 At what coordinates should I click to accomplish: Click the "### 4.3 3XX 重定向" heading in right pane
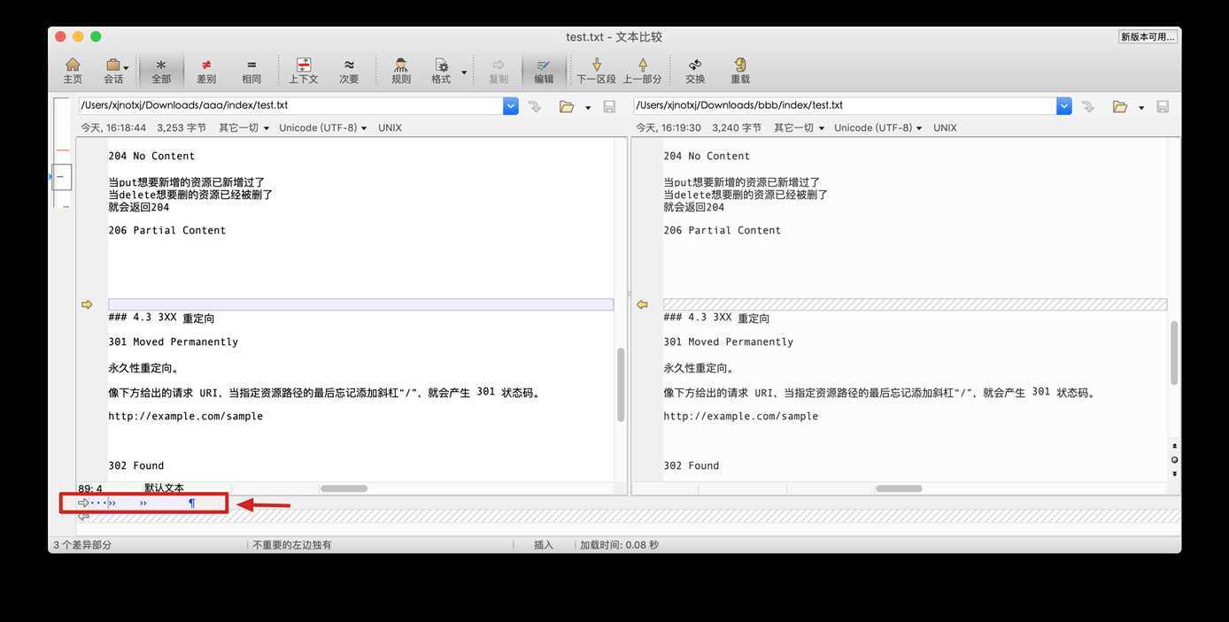click(x=716, y=318)
